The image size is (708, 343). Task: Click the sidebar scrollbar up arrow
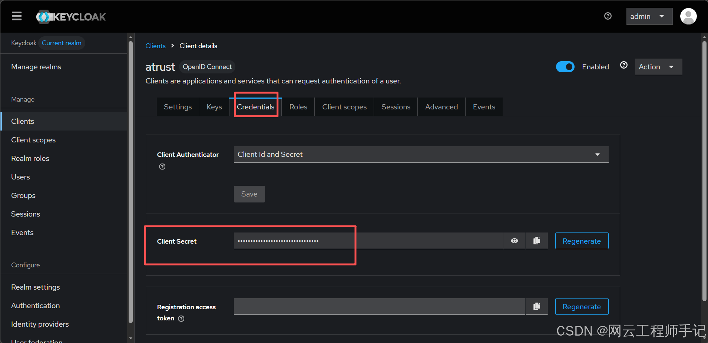pyautogui.click(x=130, y=37)
